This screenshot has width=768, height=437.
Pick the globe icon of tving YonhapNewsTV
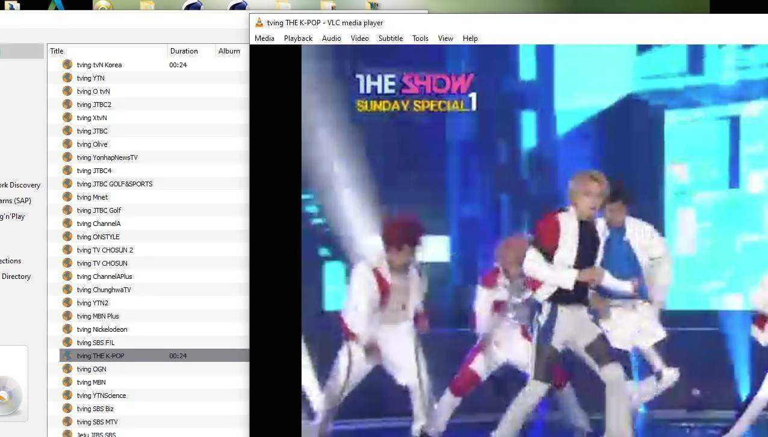coord(67,157)
